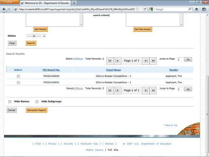
Task: Sort by PR/Award No. column header
Action: point(51,70)
